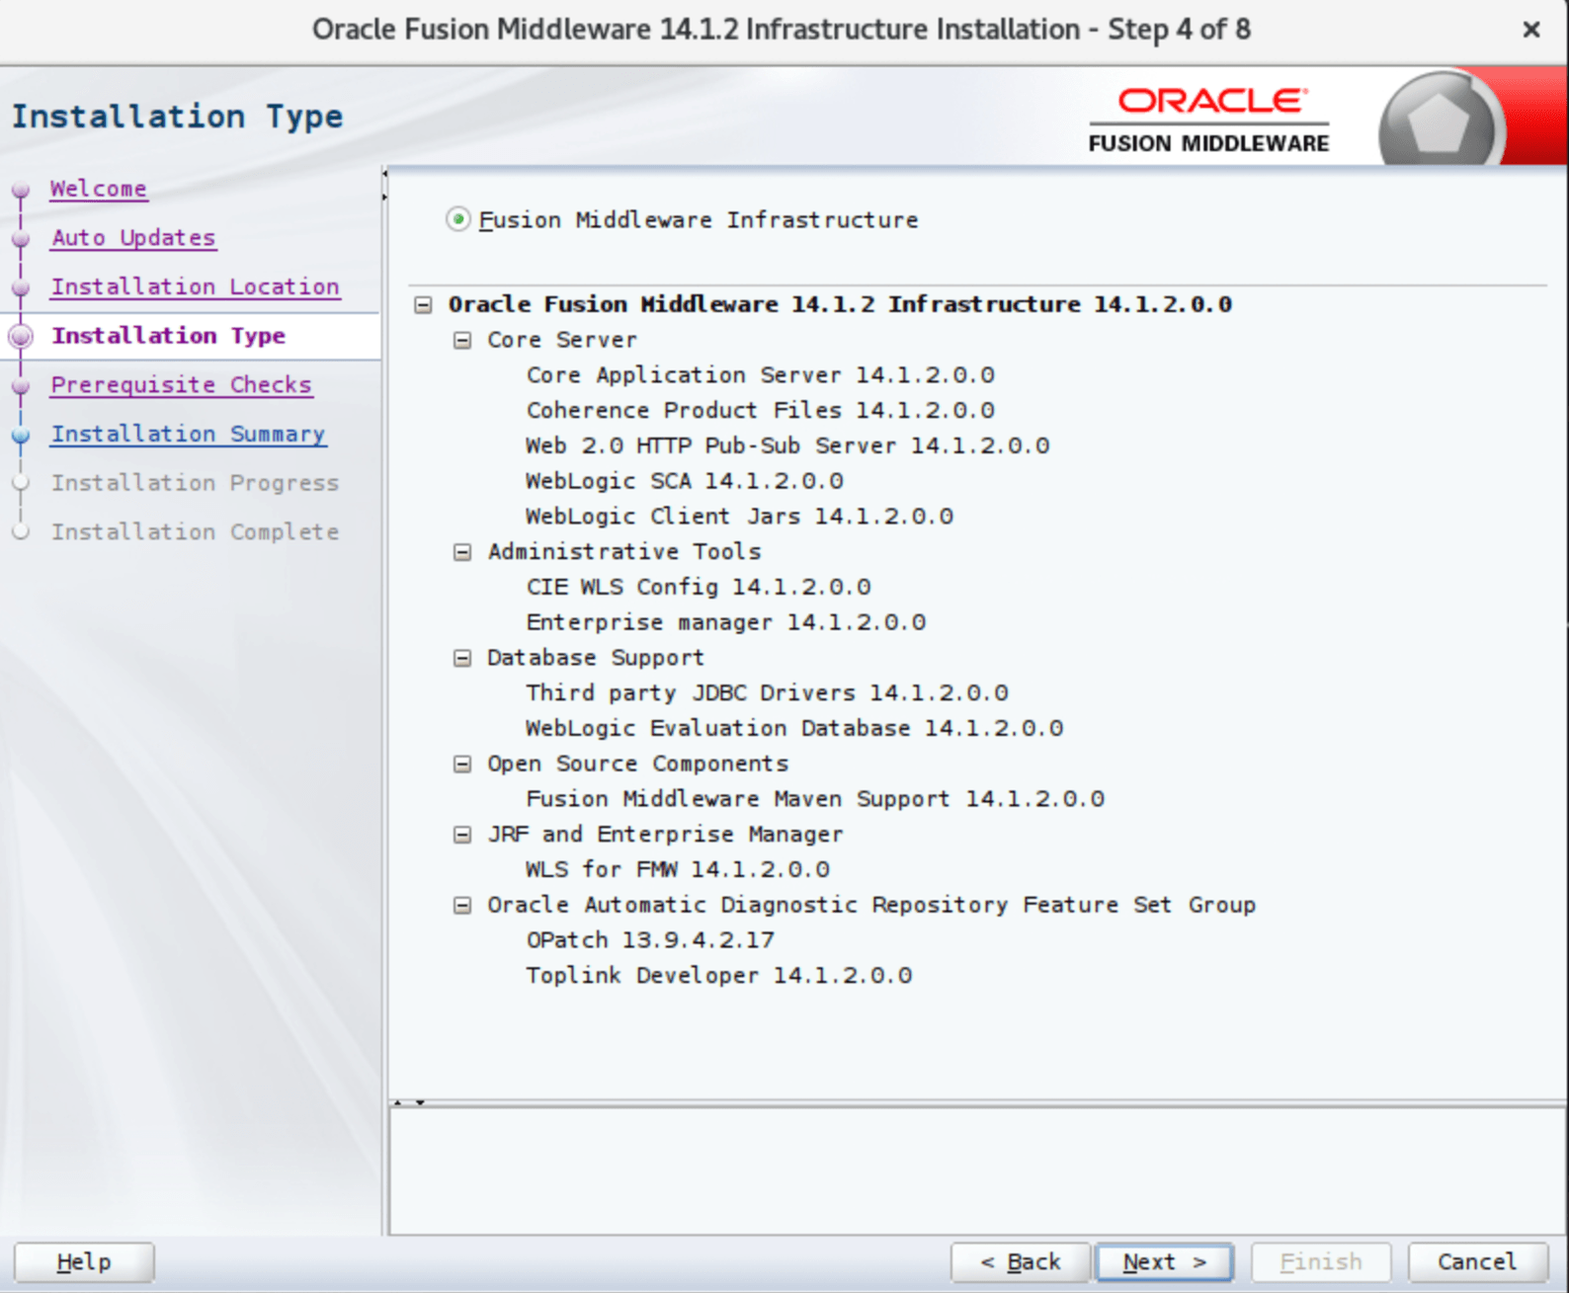Click the Help button
The width and height of the screenshot is (1569, 1293).
84,1261
